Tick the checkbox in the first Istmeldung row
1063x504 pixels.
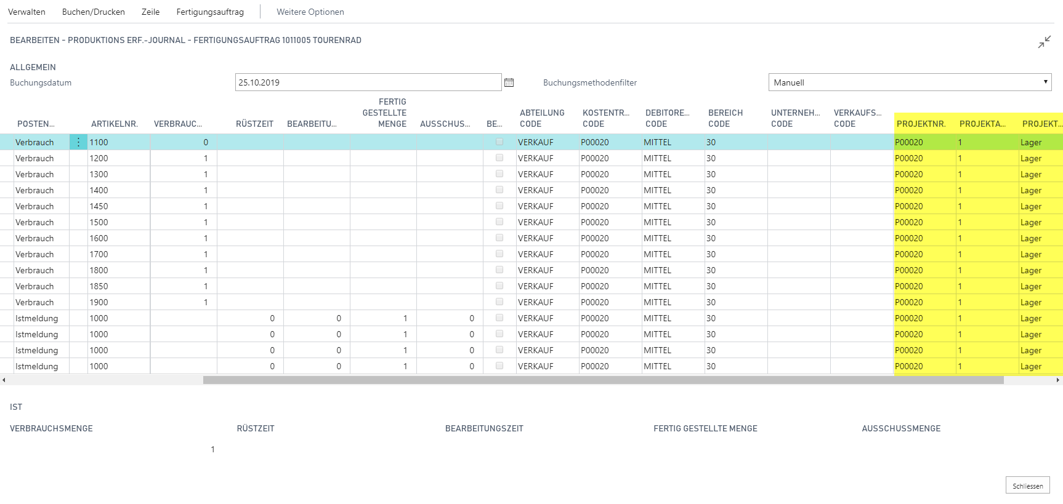pos(499,318)
